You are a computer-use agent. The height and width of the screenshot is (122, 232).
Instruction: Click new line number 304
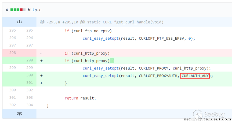click(30, 105)
